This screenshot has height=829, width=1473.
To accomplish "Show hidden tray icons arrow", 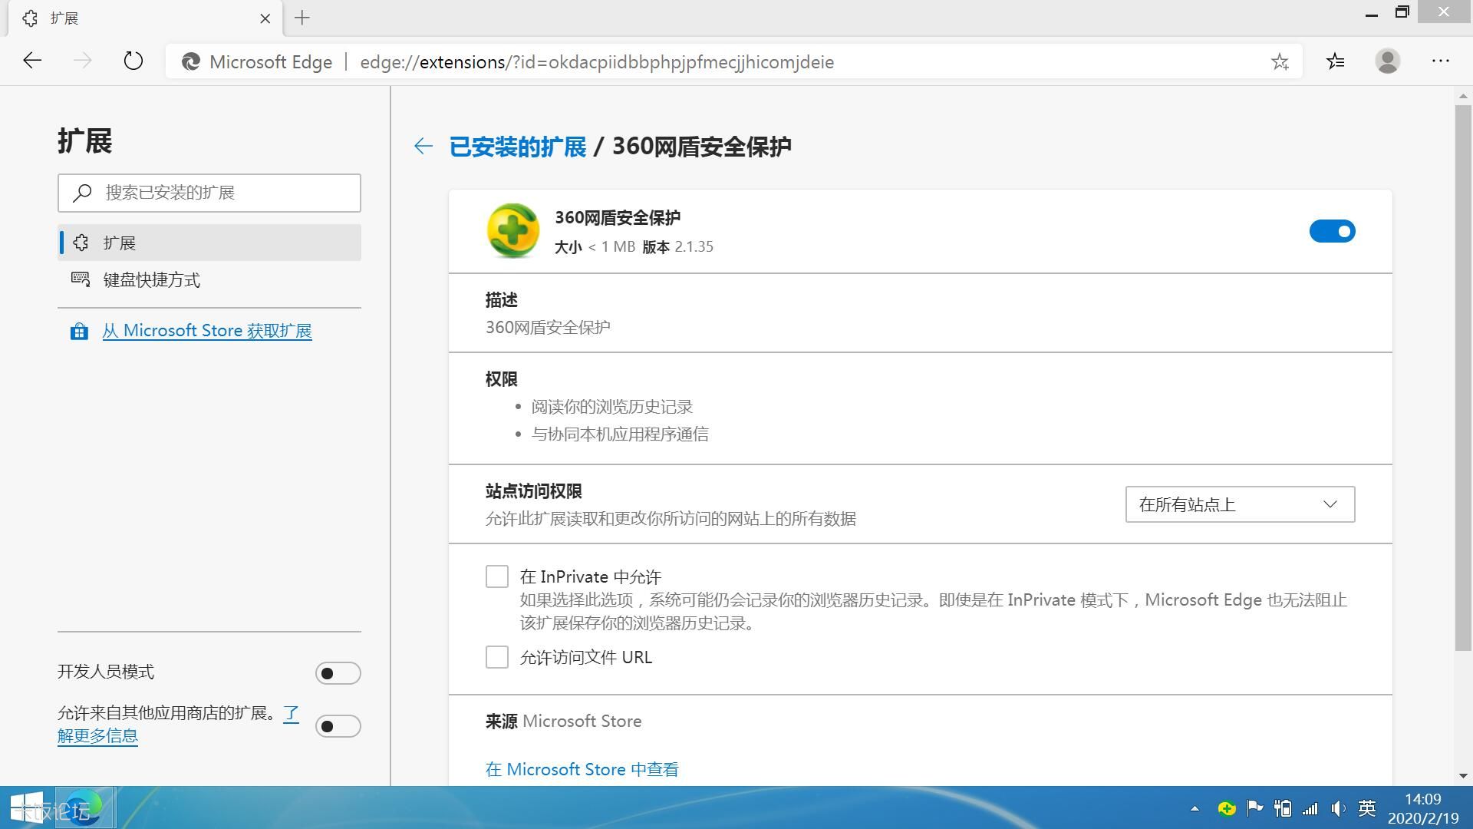I will pyautogui.click(x=1195, y=808).
